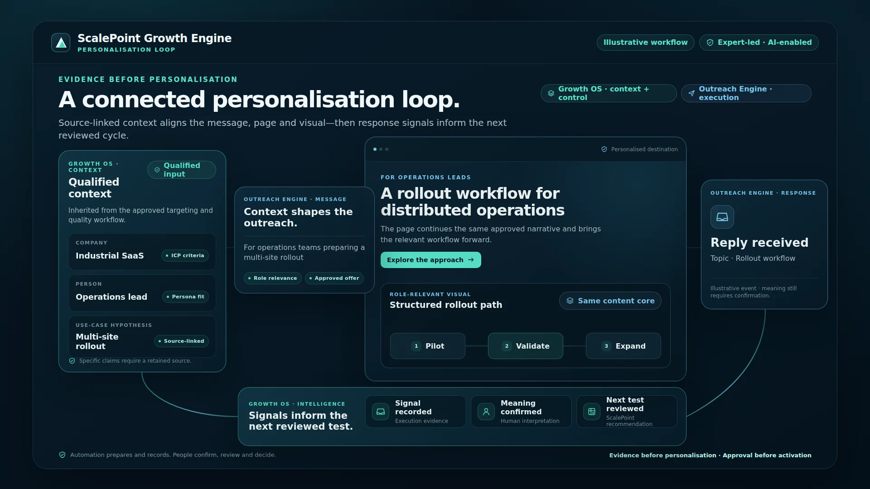Click the number 2 badge on Validate
Screen dimensions: 870x489
pyautogui.click(x=507, y=346)
